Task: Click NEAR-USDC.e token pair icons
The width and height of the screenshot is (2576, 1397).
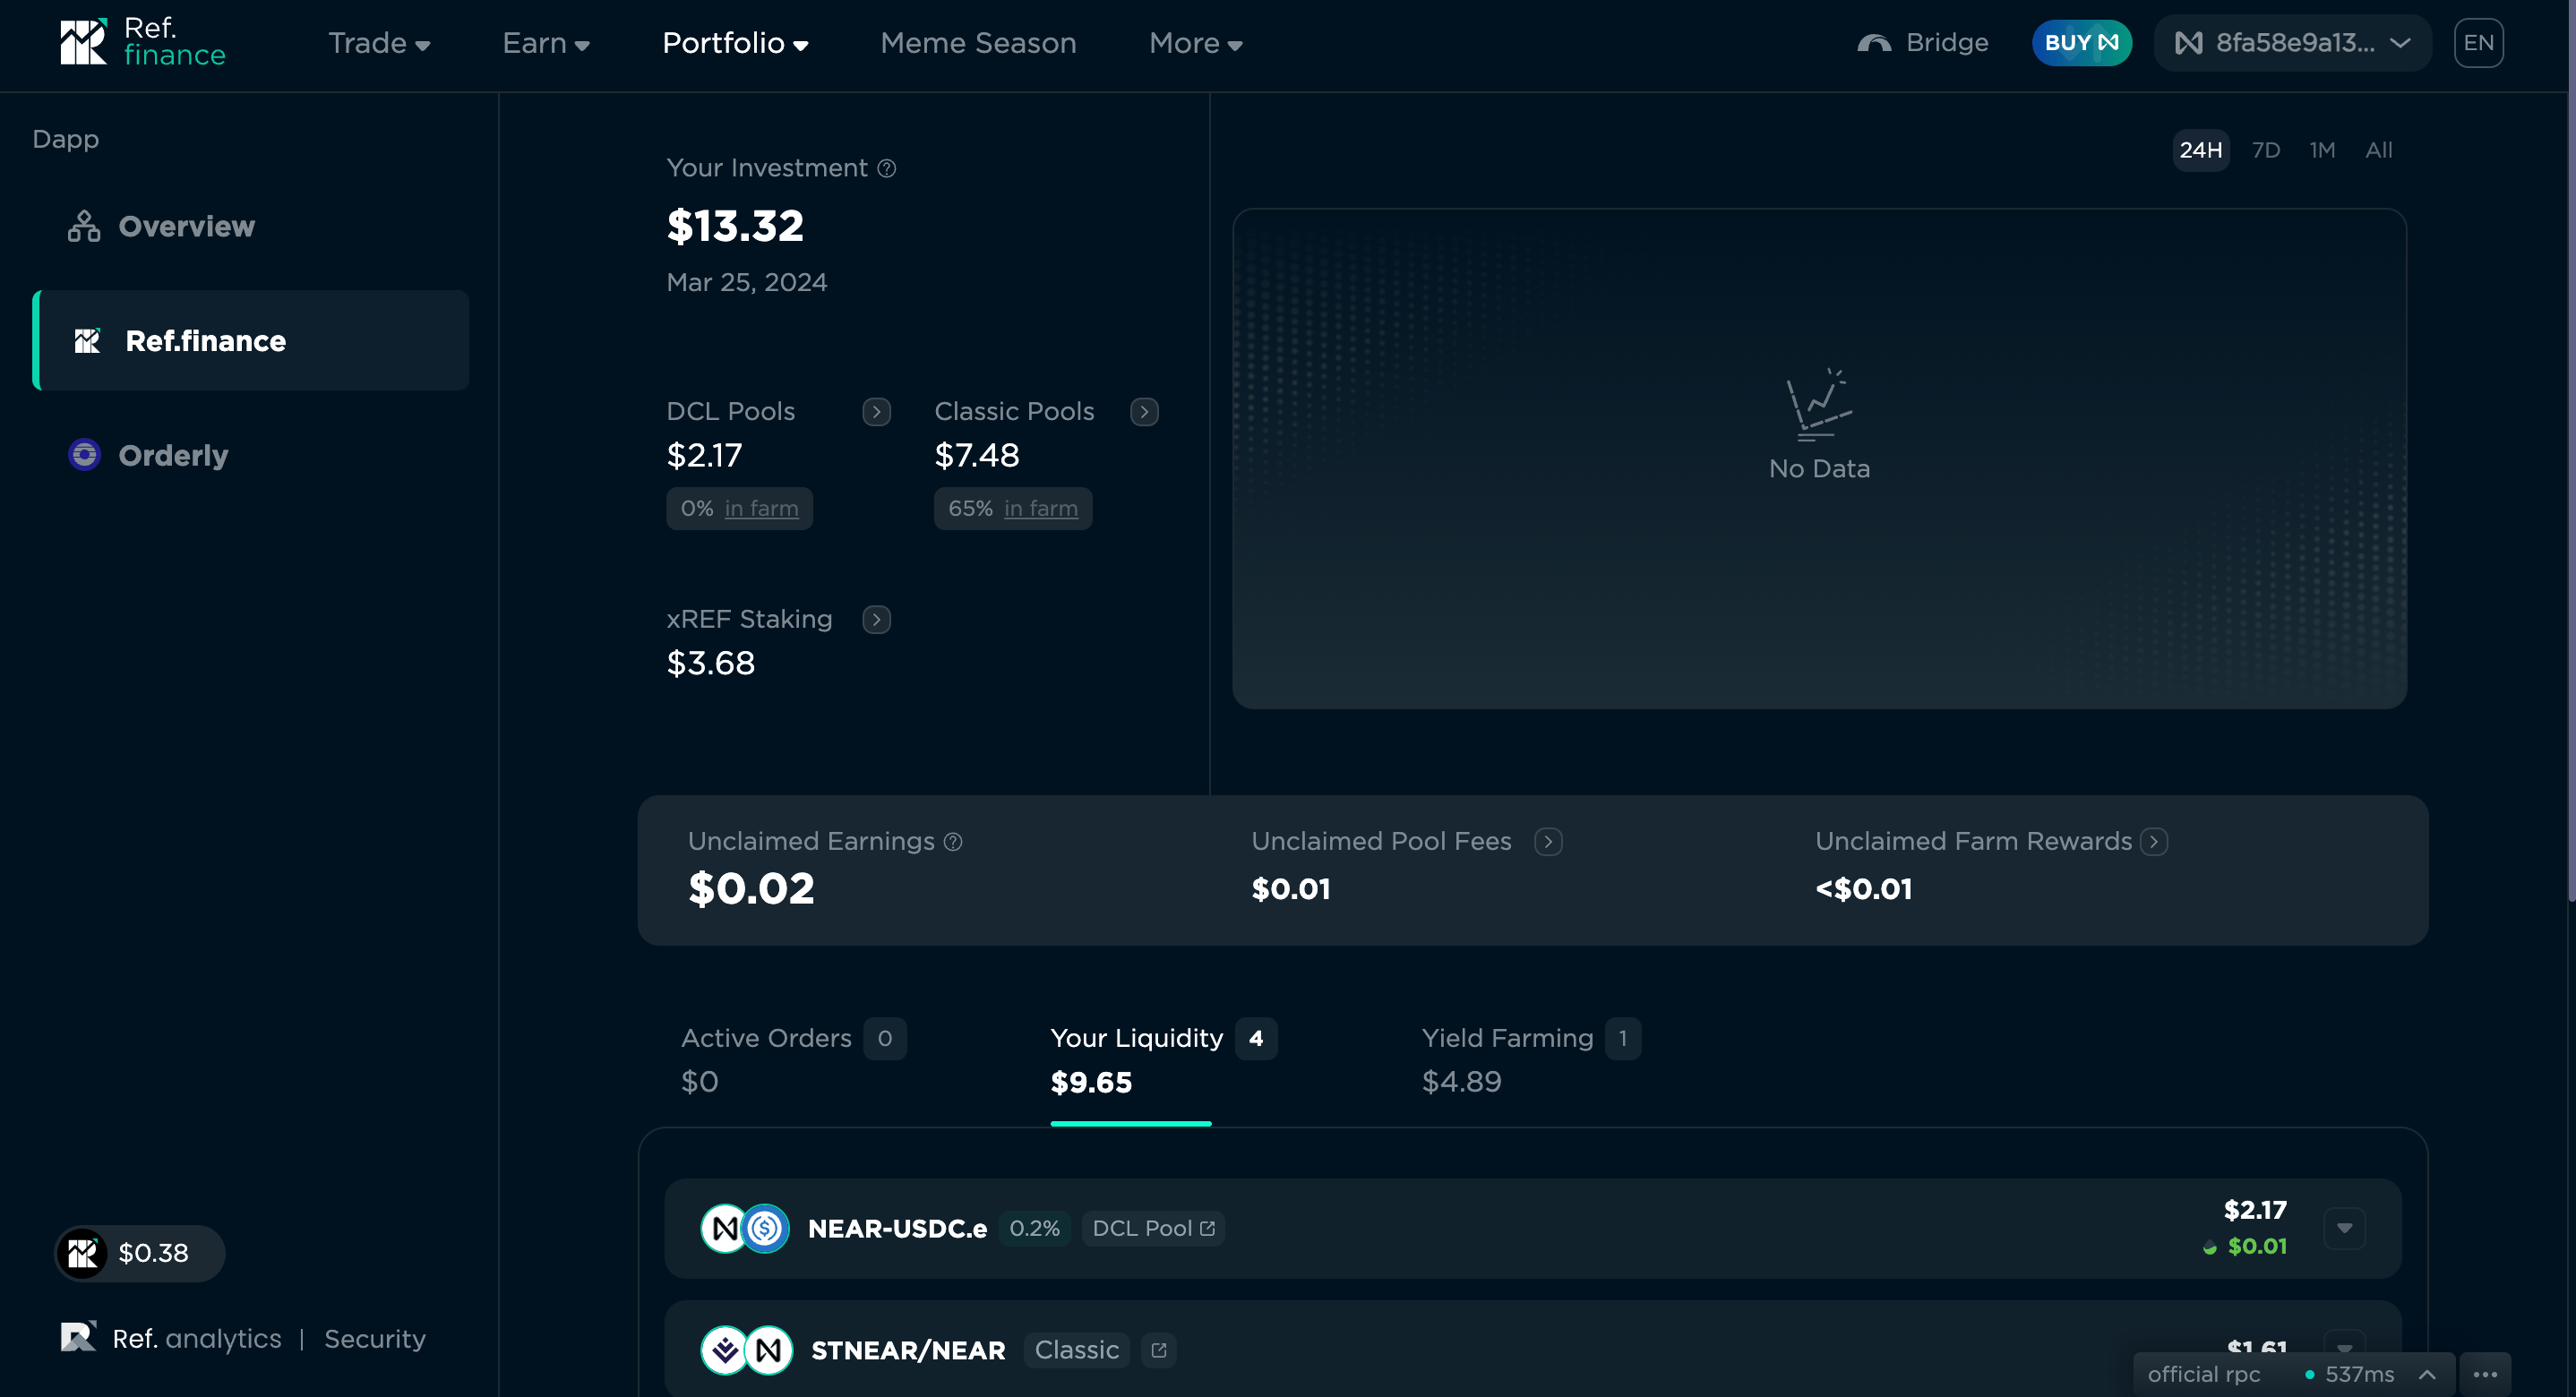Action: coord(745,1228)
